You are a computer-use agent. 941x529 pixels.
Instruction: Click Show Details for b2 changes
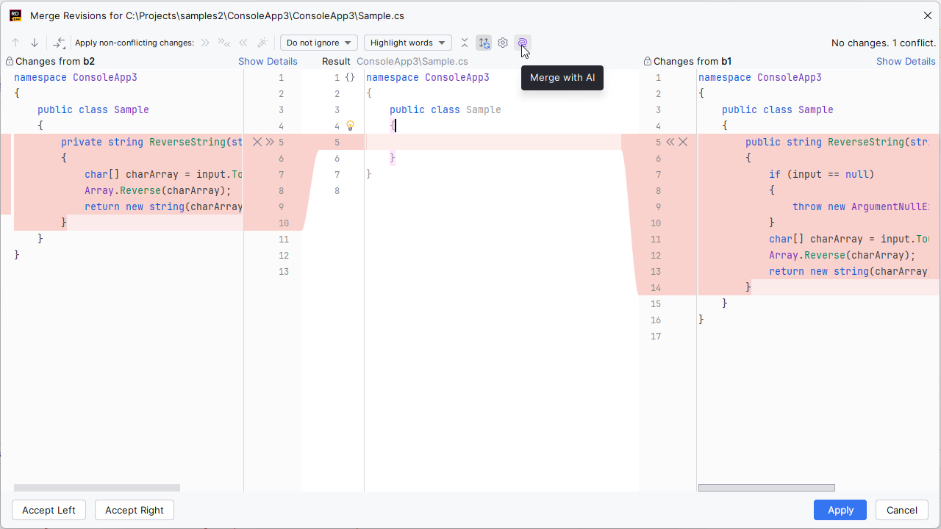click(x=268, y=62)
